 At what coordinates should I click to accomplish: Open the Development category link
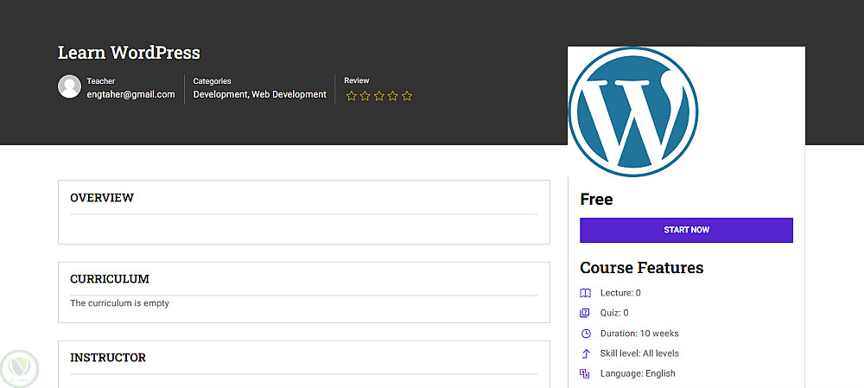(220, 94)
